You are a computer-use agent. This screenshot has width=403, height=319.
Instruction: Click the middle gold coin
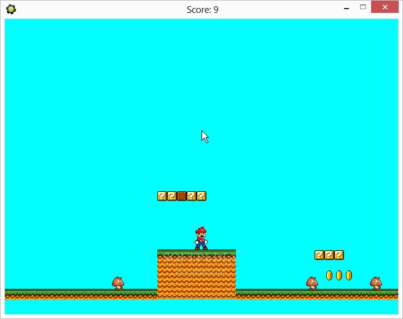[339, 275]
